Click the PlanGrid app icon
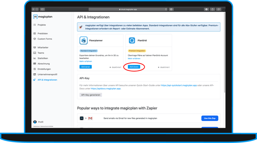 coord(132,40)
